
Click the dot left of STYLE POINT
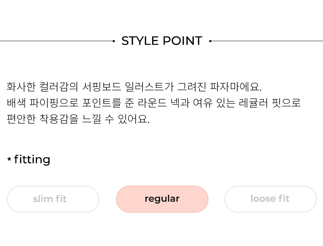[x=114, y=41]
